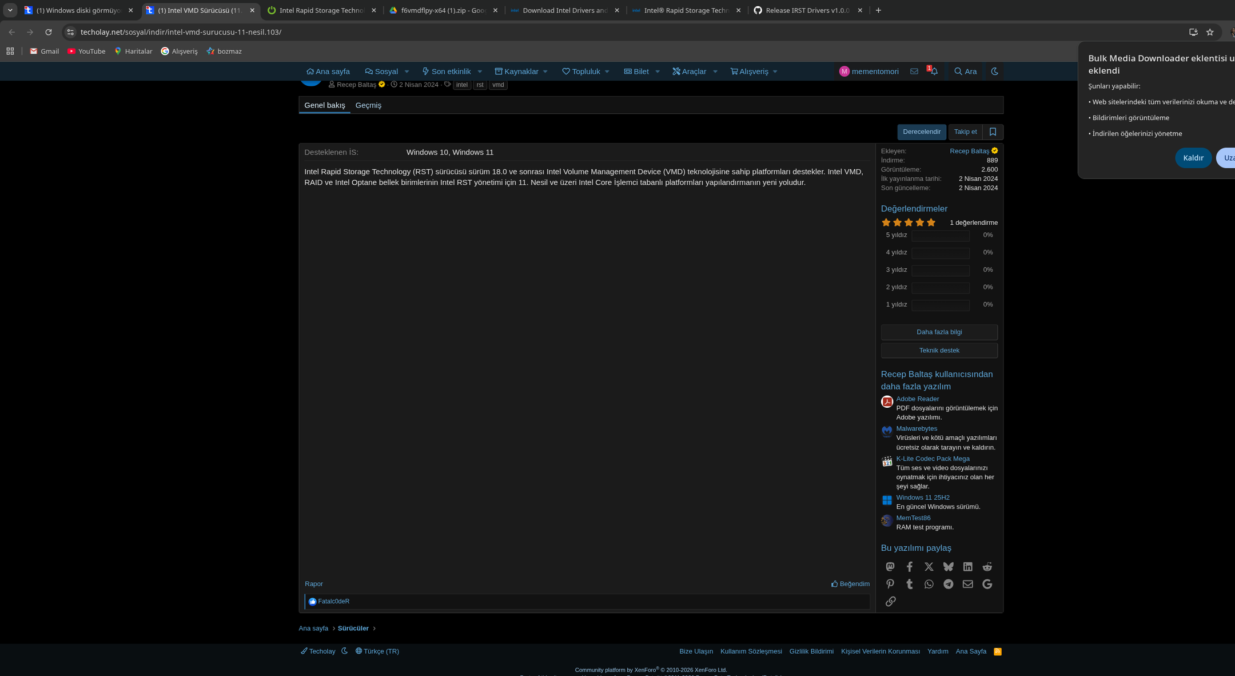Open Teknik destek button

click(x=939, y=351)
